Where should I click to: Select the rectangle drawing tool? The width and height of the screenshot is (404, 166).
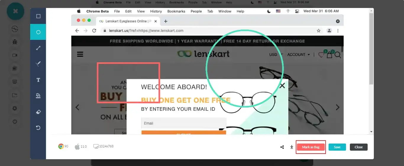click(38, 16)
